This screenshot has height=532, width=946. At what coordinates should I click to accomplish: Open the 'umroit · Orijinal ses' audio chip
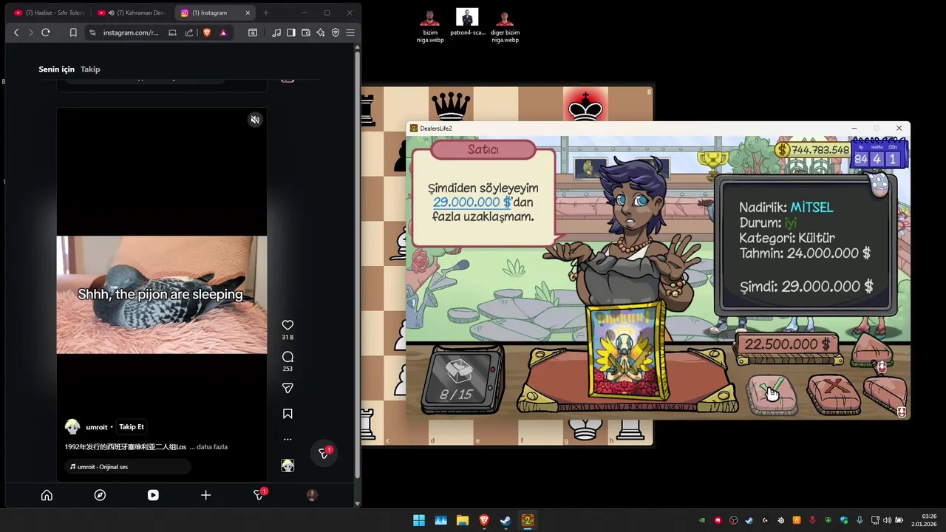[128, 467]
